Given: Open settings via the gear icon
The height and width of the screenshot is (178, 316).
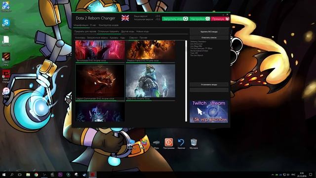Looking at the screenshot, I should coord(207,19).
